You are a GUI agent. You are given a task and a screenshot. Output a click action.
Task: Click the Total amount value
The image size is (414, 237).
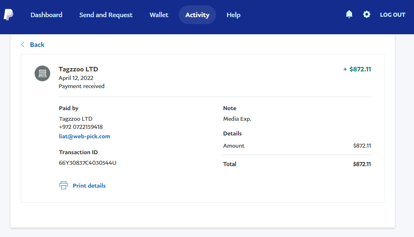(x=362, y=164)
